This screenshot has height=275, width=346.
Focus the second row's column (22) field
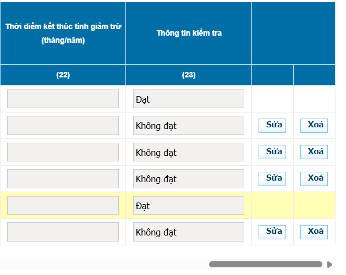63,125
